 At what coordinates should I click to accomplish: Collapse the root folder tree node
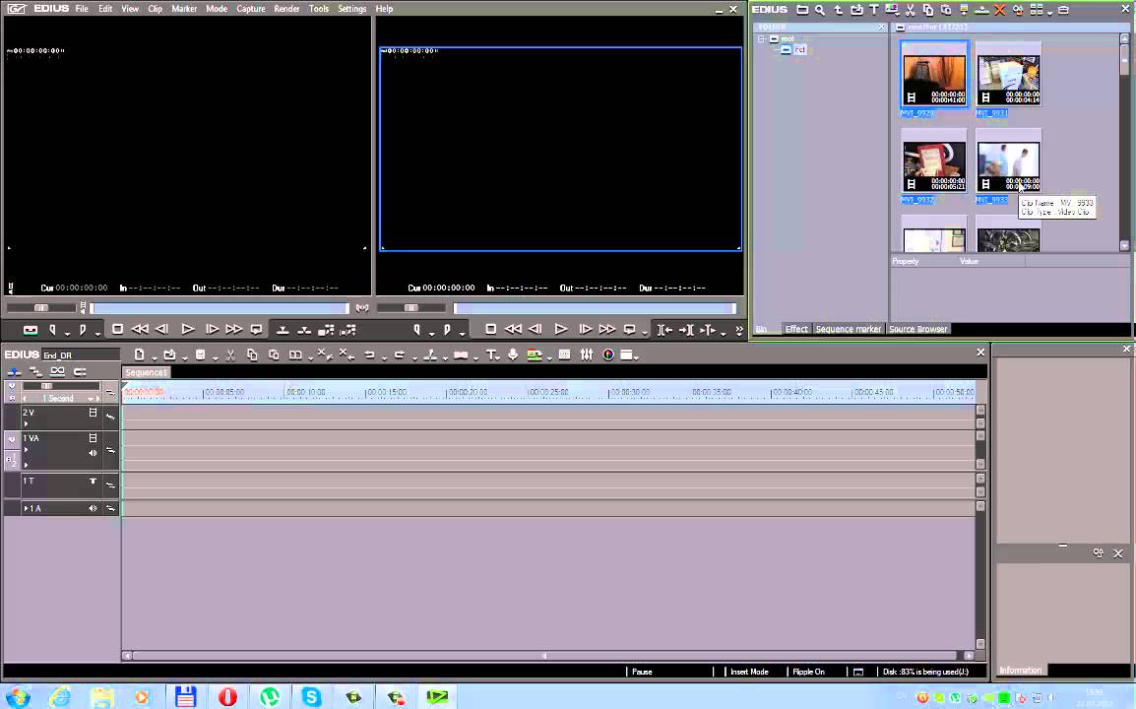[762, 38]
